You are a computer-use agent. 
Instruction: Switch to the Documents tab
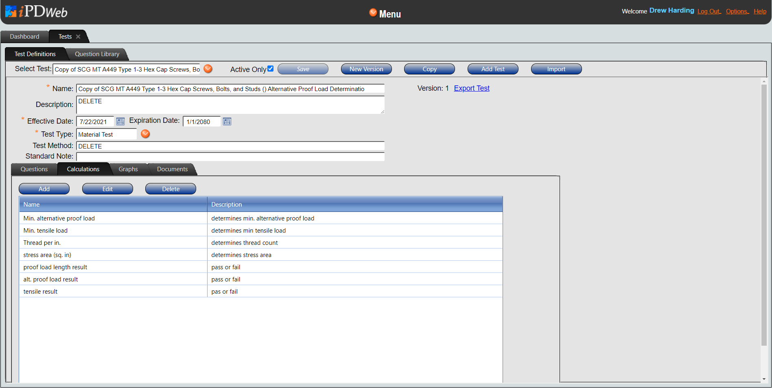[x=172, y=169]
